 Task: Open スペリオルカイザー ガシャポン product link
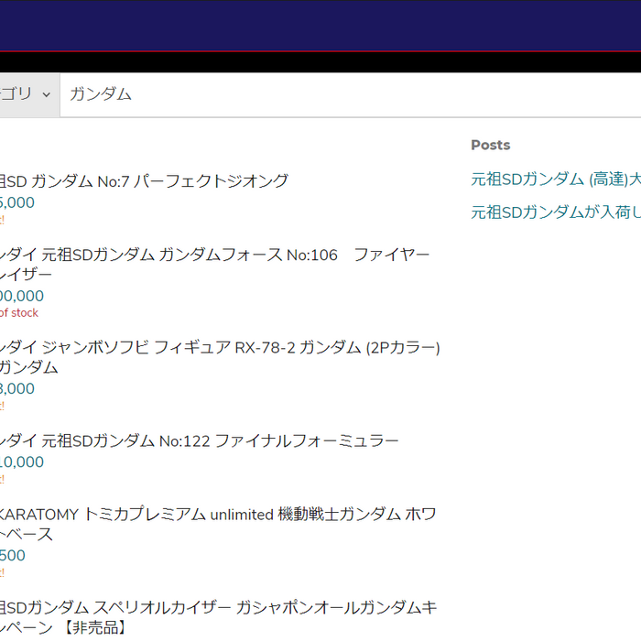coord(220,607)
